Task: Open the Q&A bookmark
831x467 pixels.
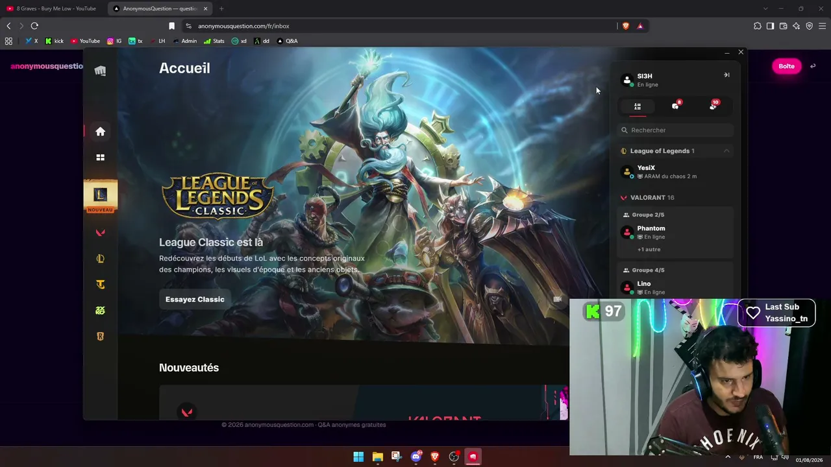Action: [287, 41]
